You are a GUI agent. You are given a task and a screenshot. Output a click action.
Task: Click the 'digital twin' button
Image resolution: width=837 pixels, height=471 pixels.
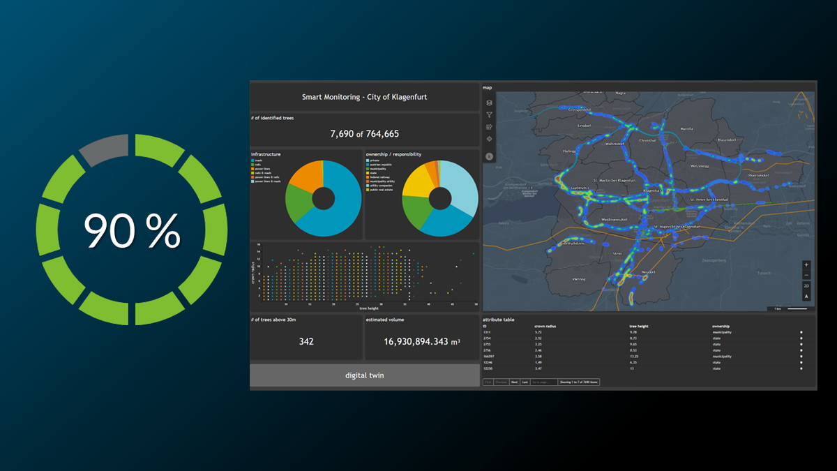click(x=364, y=375)
